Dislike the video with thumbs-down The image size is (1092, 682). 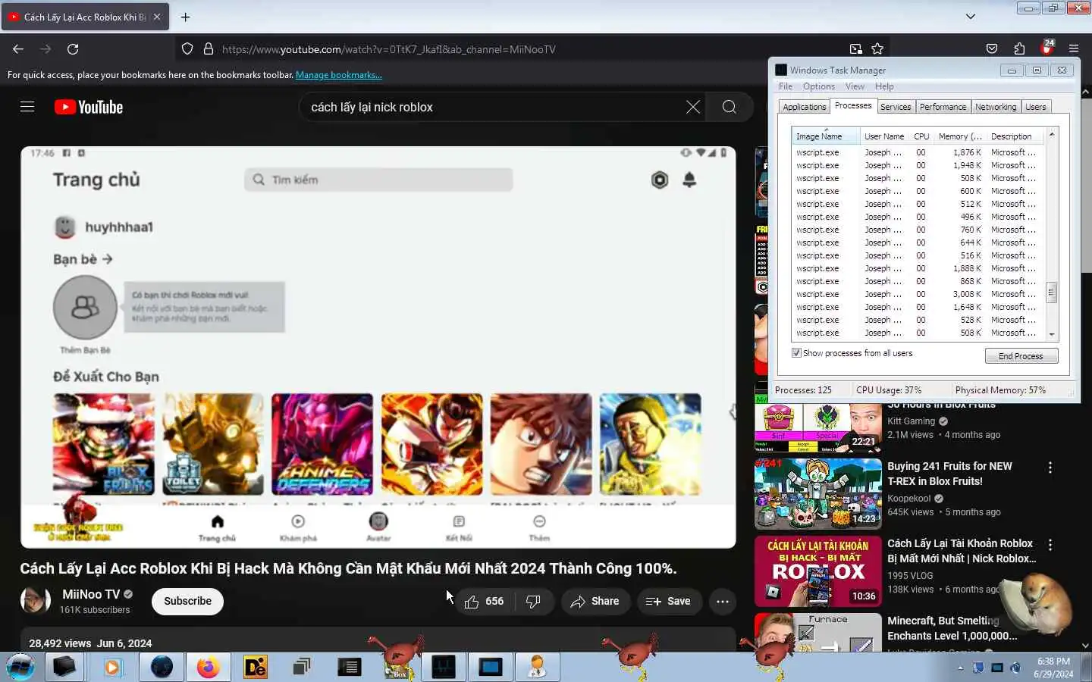click(533, 601)
